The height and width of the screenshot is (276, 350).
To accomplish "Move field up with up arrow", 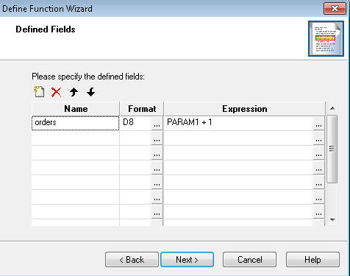I will click(74, 92).
